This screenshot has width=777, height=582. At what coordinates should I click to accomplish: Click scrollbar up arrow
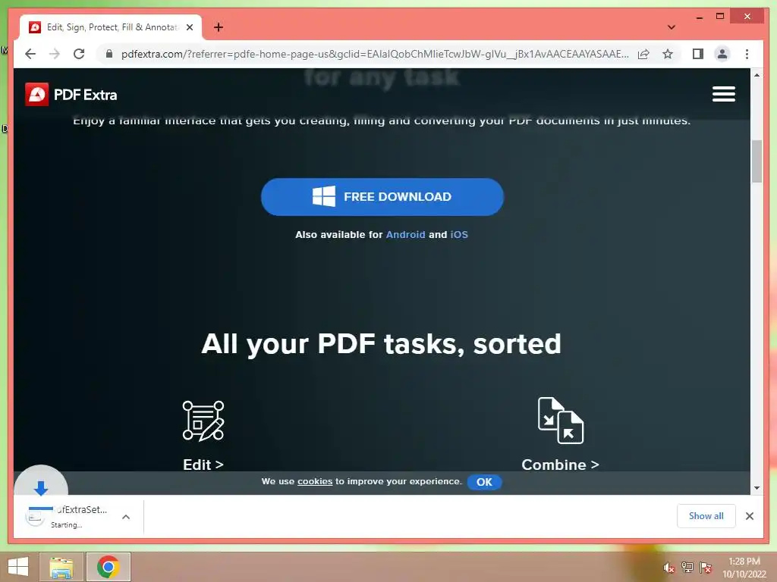757,75
